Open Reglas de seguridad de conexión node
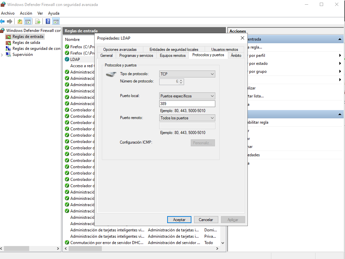Image resolution: width=345 pixels, height=259 pixels. 36,49
